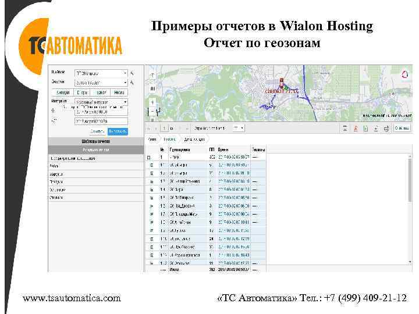
Task: Click the transfer report toolbar icon
Action: pyautogui.click(x=386, y=129)
